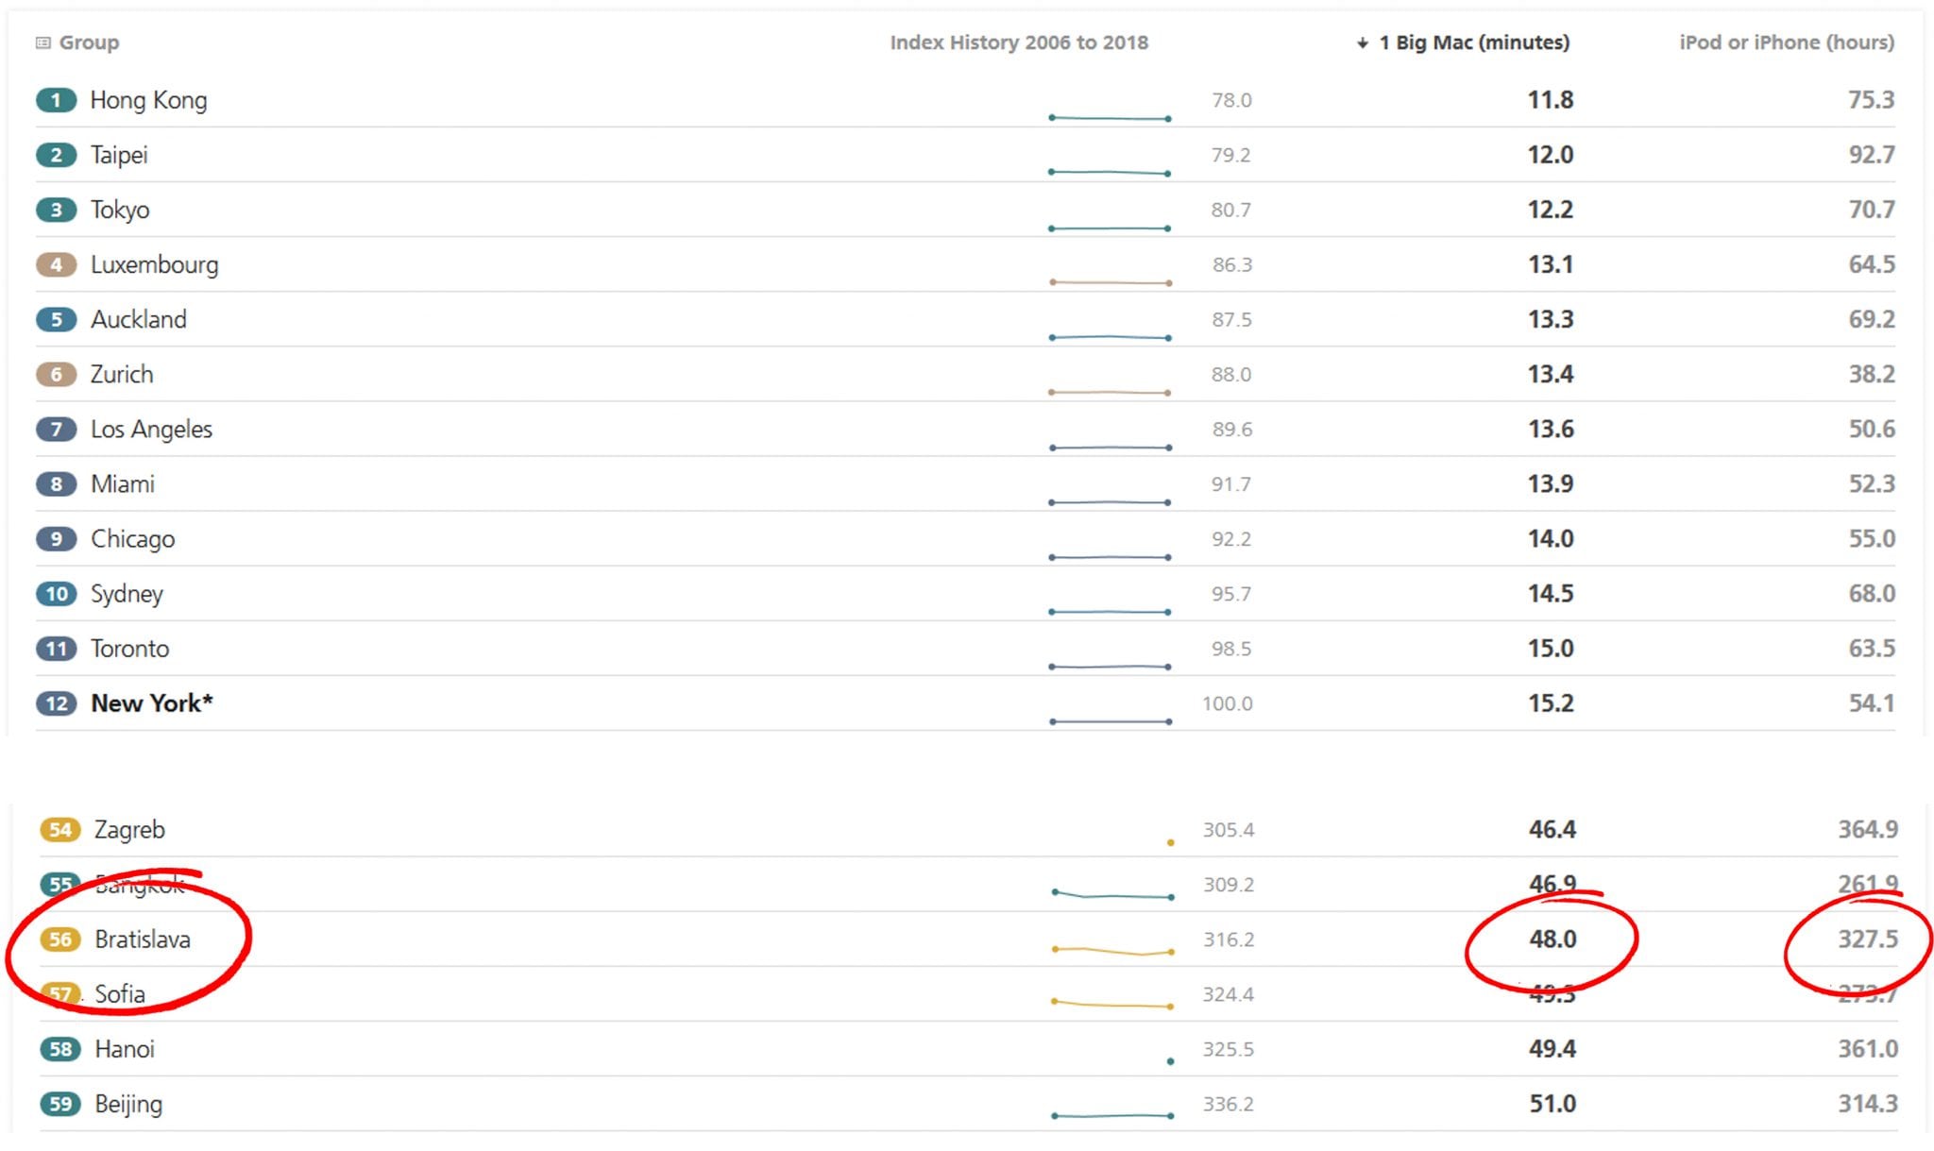Sort by iPod or iPhone (hours) column

pyautogui.click(x=1786, y=42)
